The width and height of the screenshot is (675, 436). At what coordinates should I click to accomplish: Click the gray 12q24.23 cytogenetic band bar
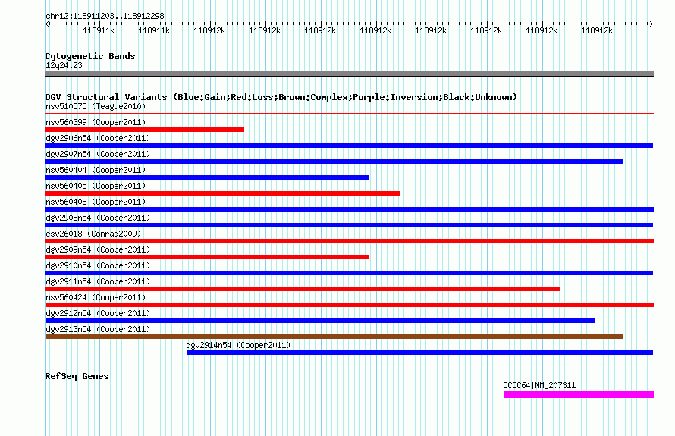(x=349, y=74)
